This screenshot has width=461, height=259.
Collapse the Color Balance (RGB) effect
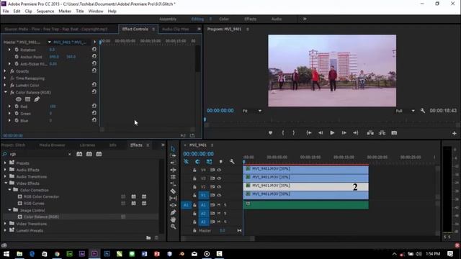(5, 92)
